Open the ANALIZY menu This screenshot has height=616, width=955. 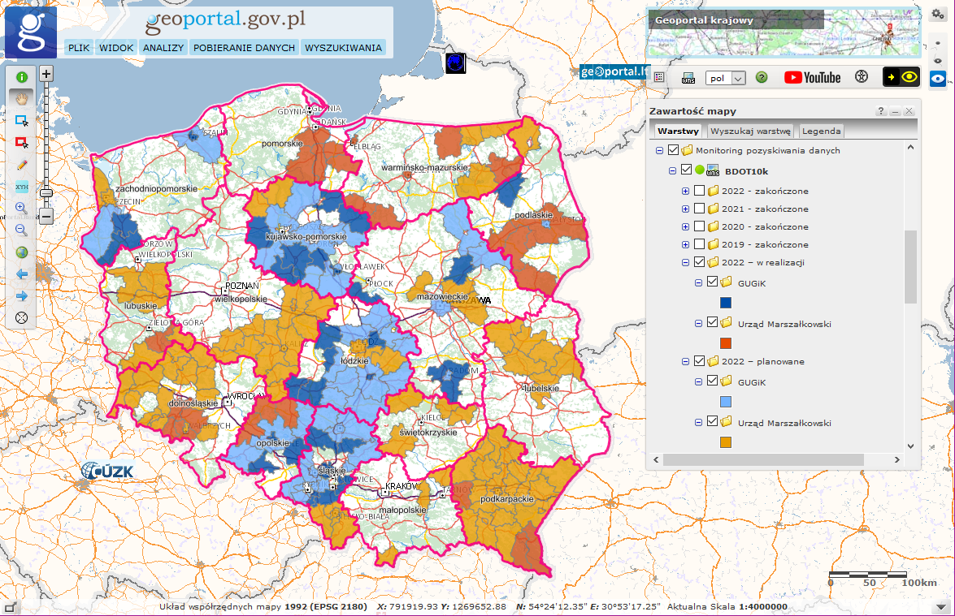pyautogui.click(x=163, y=48)
